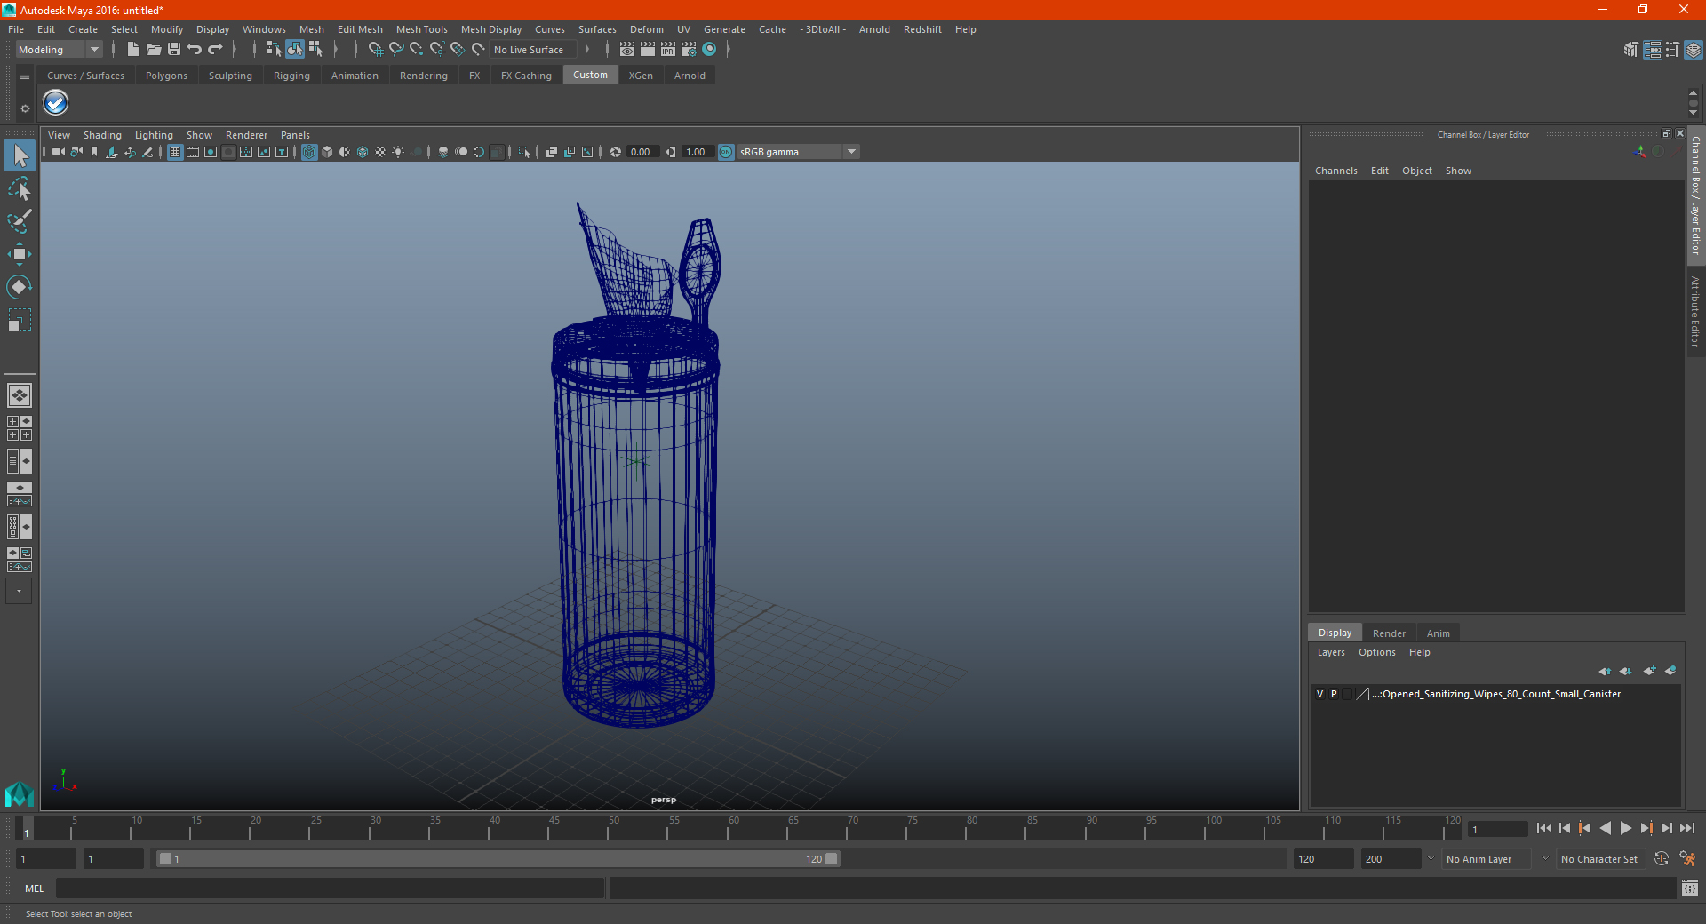Create layer and assign selected objects

1670,671
